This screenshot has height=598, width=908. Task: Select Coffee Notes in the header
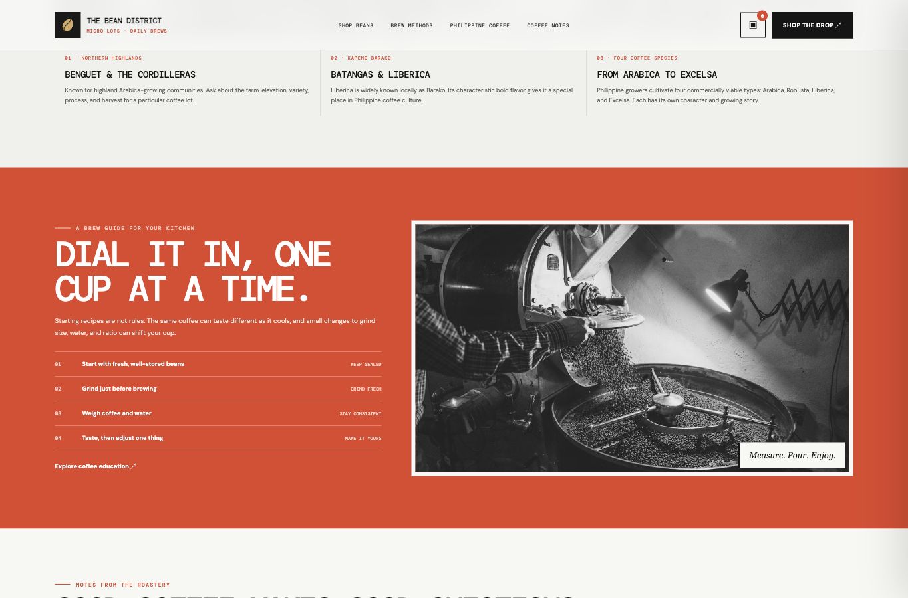548,25
